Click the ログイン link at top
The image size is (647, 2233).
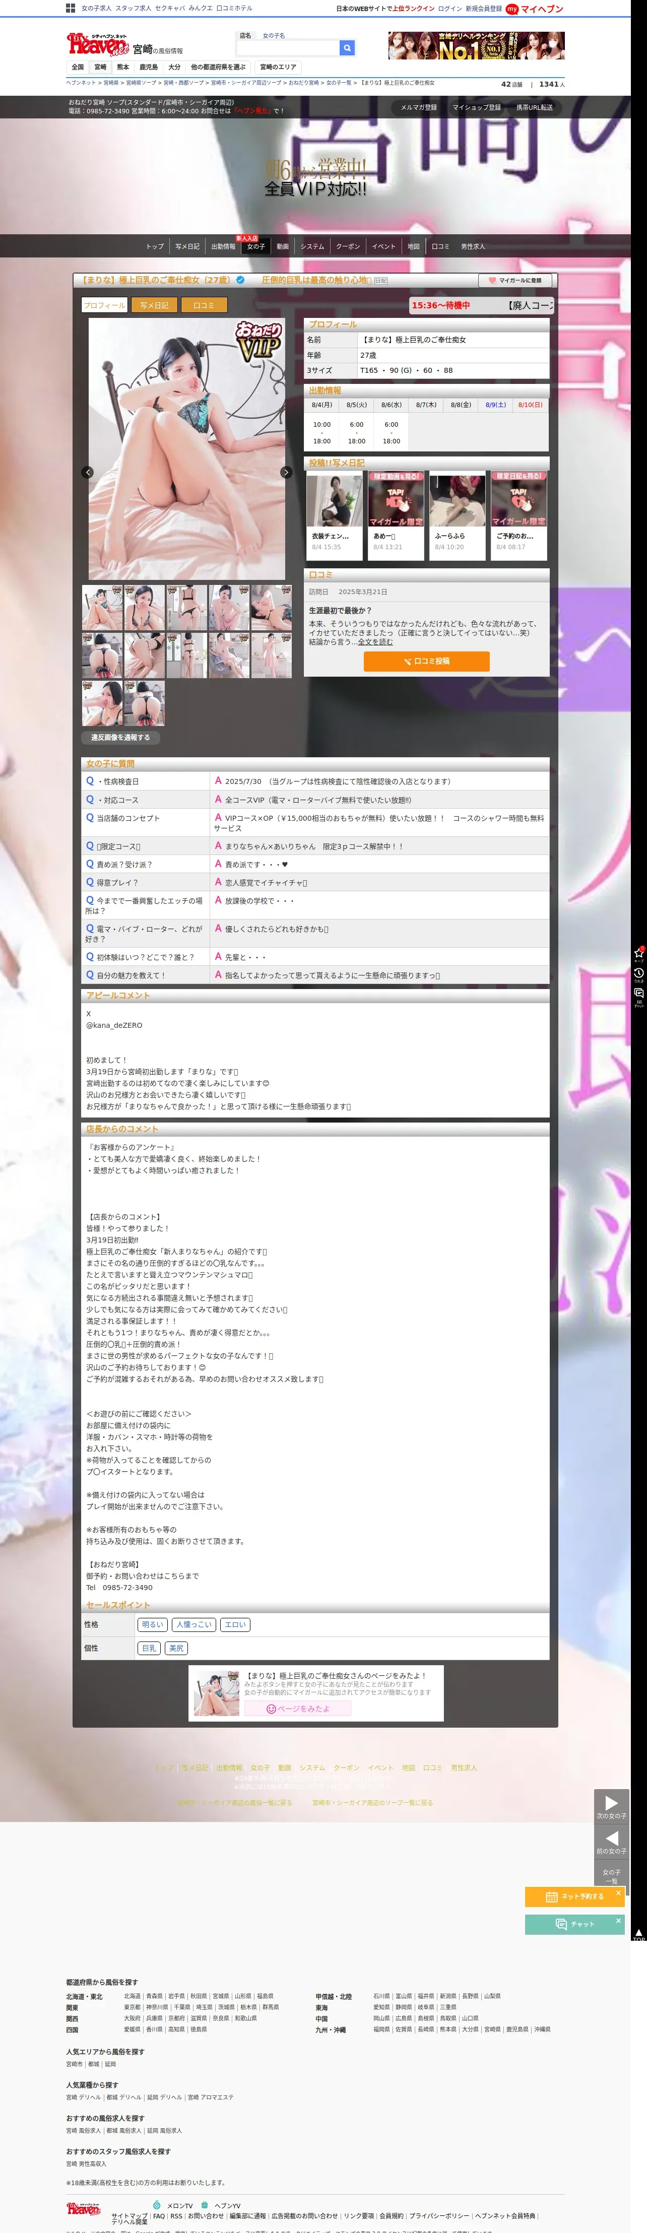coord(450,9)
